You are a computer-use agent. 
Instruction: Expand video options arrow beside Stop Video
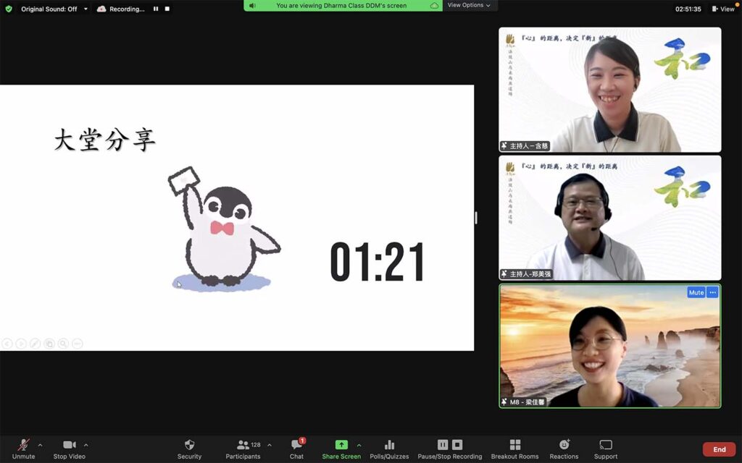86,445
